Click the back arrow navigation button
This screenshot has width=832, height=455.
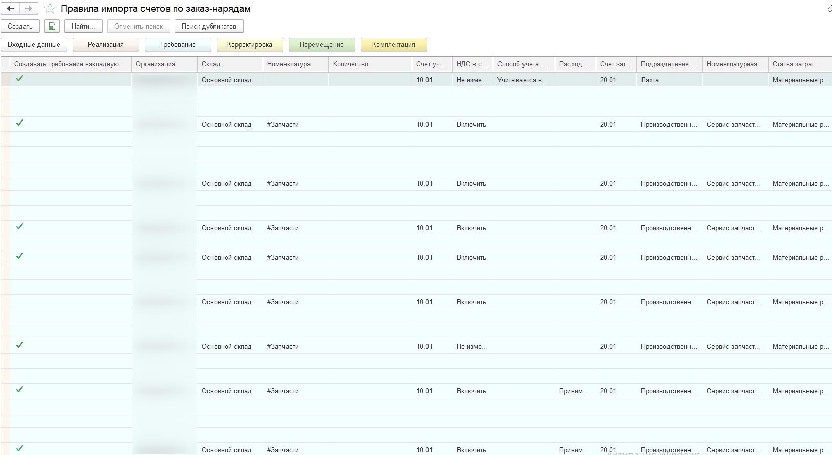(11, 9)
